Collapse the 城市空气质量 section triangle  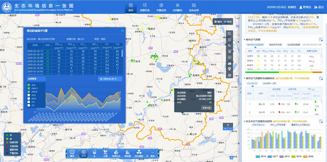coord(244,39)
